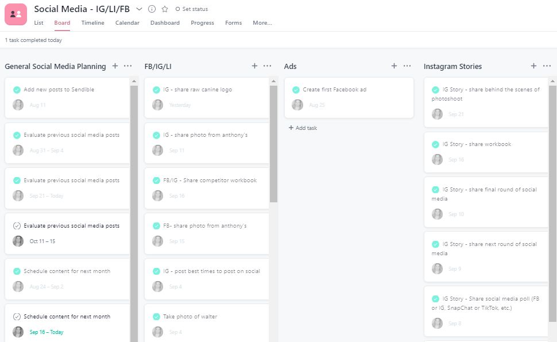This screenshot has height=342, width=557.
Task: Click the pink team project icon
Action: click(x=16, y=14)
